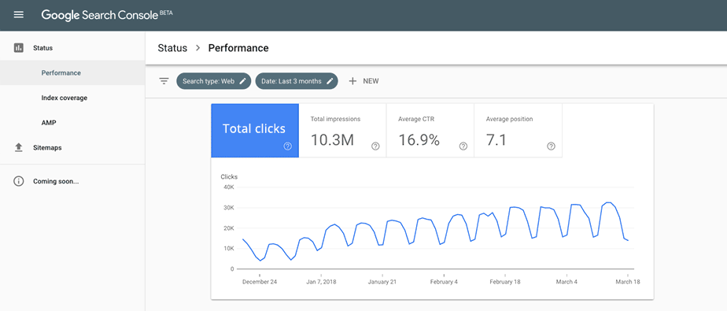Click the 20K y-axis label
This screenshot has height=311, width=727.
229,228
